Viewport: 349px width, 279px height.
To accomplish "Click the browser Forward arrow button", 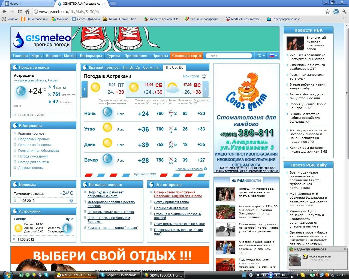I will (x=12, y=11).
